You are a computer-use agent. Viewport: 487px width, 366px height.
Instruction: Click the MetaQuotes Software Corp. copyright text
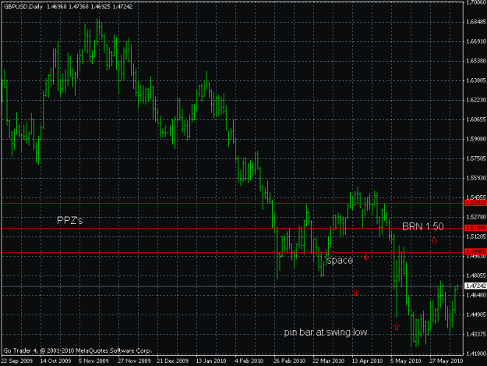pyautogui.click(x=77, y=350)
